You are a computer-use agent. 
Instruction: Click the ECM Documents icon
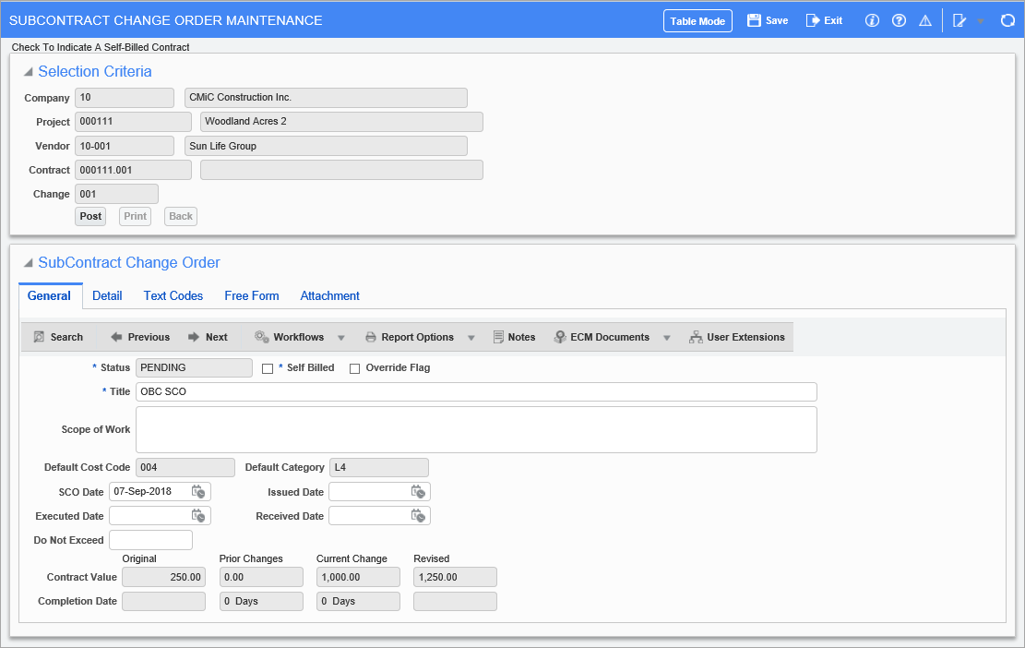560,337
